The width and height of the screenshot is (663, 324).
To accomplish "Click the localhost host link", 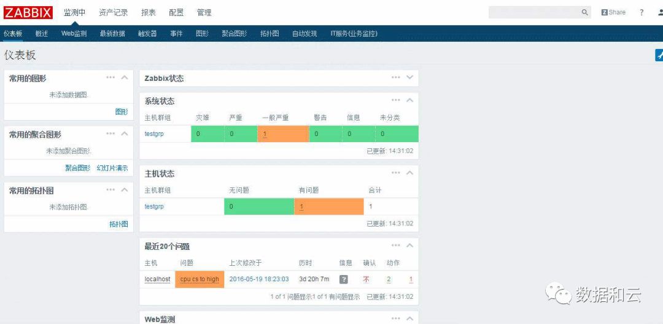I will point(157,279).
